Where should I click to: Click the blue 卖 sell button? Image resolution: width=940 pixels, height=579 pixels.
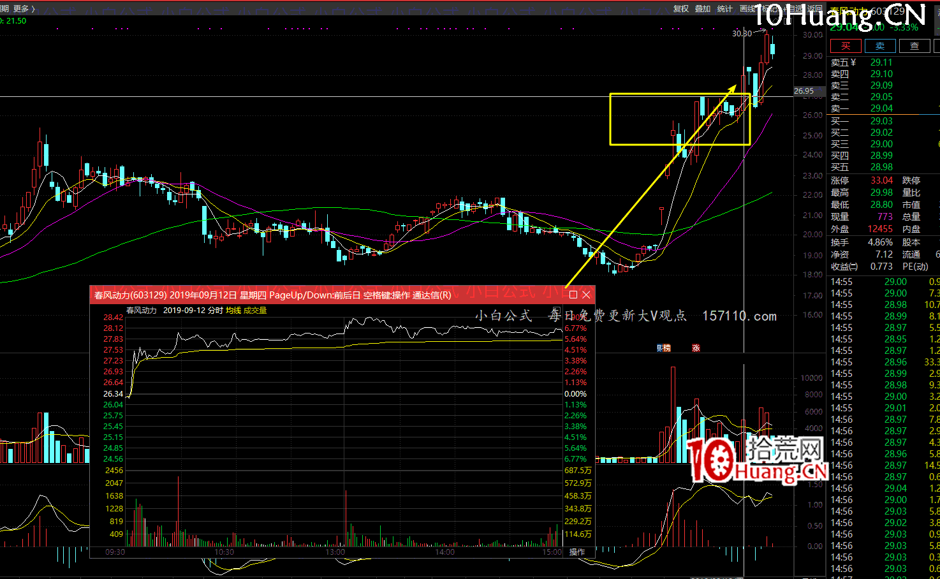click(x=880, y=46)
